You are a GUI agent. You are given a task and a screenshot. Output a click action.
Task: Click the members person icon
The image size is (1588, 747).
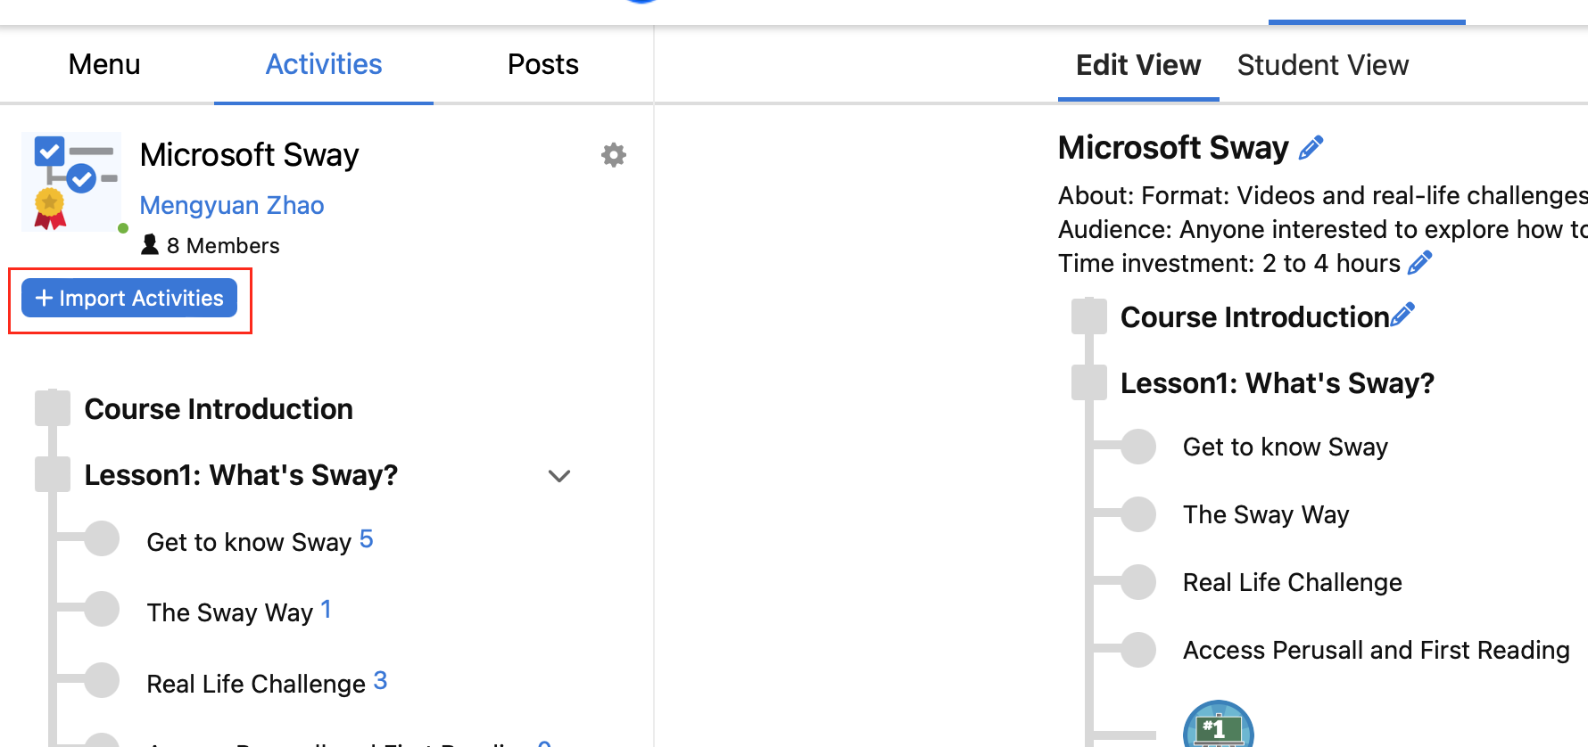coord(150,244)
